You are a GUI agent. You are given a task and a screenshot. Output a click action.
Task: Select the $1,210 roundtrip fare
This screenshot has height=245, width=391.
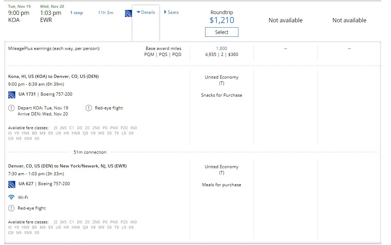221,32
